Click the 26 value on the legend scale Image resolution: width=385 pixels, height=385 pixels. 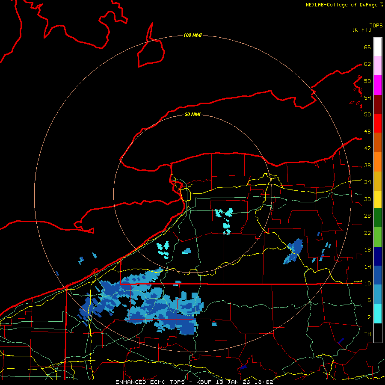tap(367, 216)
